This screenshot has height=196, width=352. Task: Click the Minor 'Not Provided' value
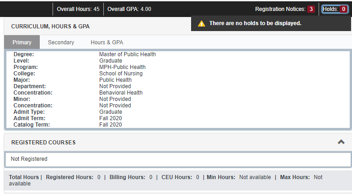tap(115, 99)
